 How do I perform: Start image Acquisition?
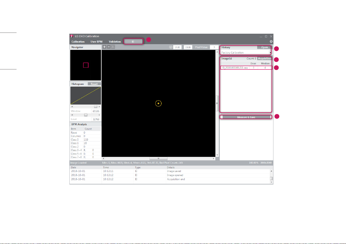tap(264, 58)
